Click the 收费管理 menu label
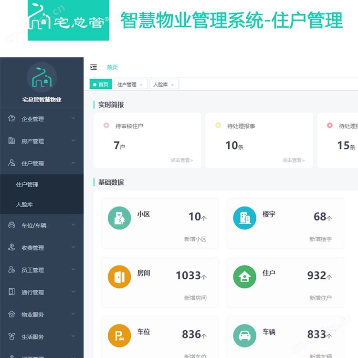358x358 pixels. pos(32,248)
